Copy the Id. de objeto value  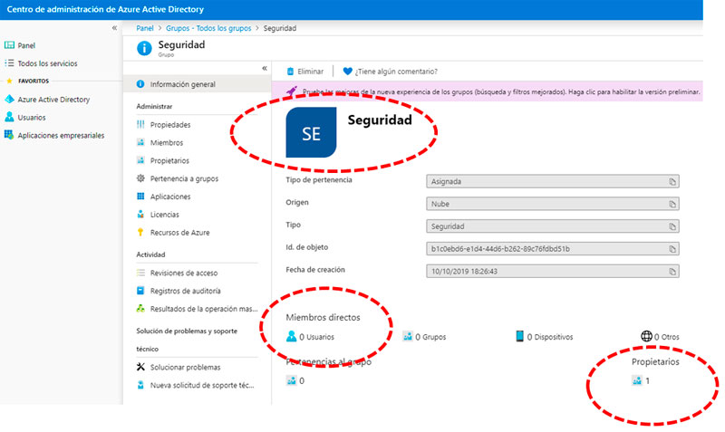click(x=672, y=249)
